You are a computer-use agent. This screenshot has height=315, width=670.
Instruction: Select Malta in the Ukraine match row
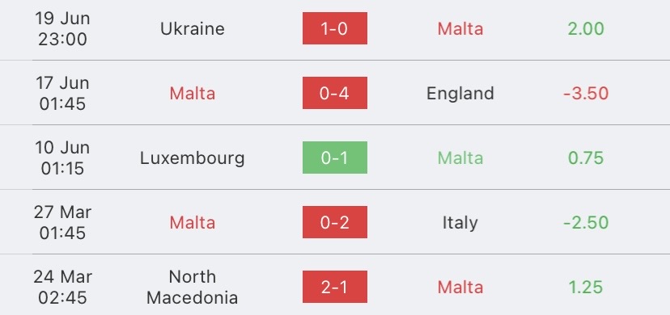pyautogui.click(x=460, y=28)
